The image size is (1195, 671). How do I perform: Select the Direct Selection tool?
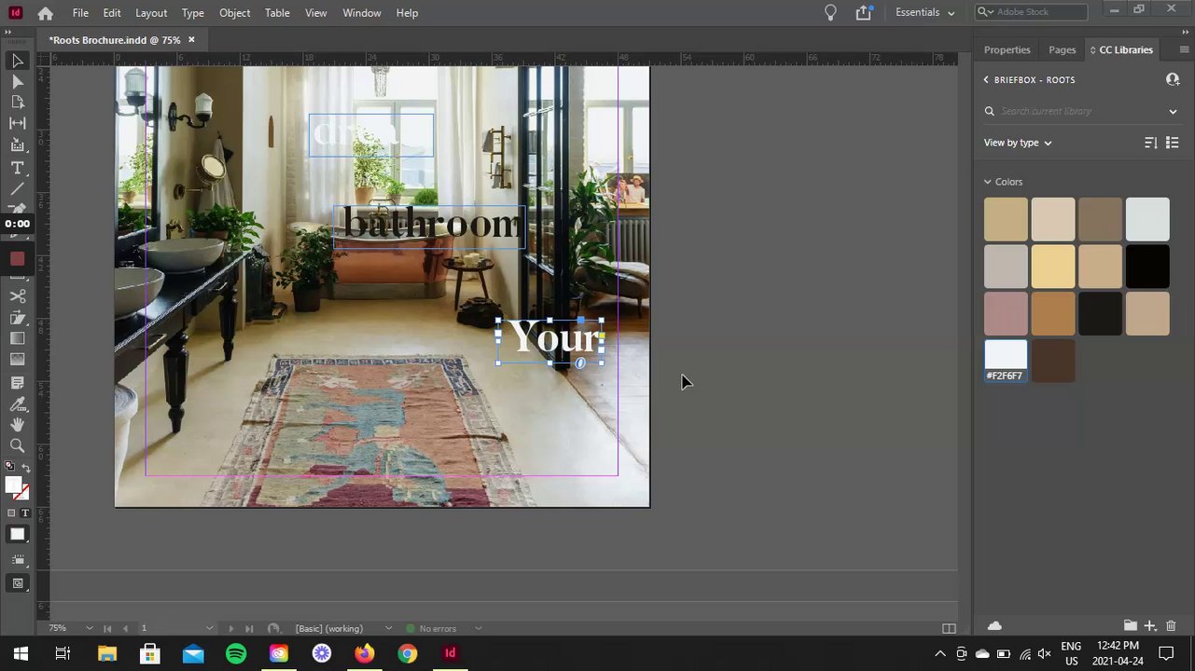pyautogui.click(x=17, y=82)
